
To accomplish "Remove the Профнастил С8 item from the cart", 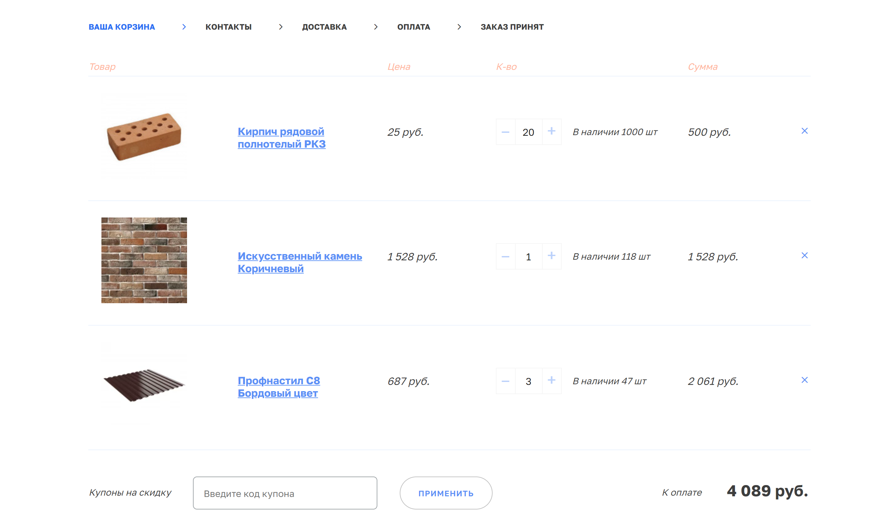I will click(x=804, y=380).
